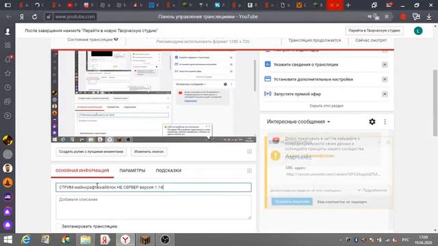Open the sidebar services grid icon
This screenshot has height=246, width=438.
pos(8,45)
